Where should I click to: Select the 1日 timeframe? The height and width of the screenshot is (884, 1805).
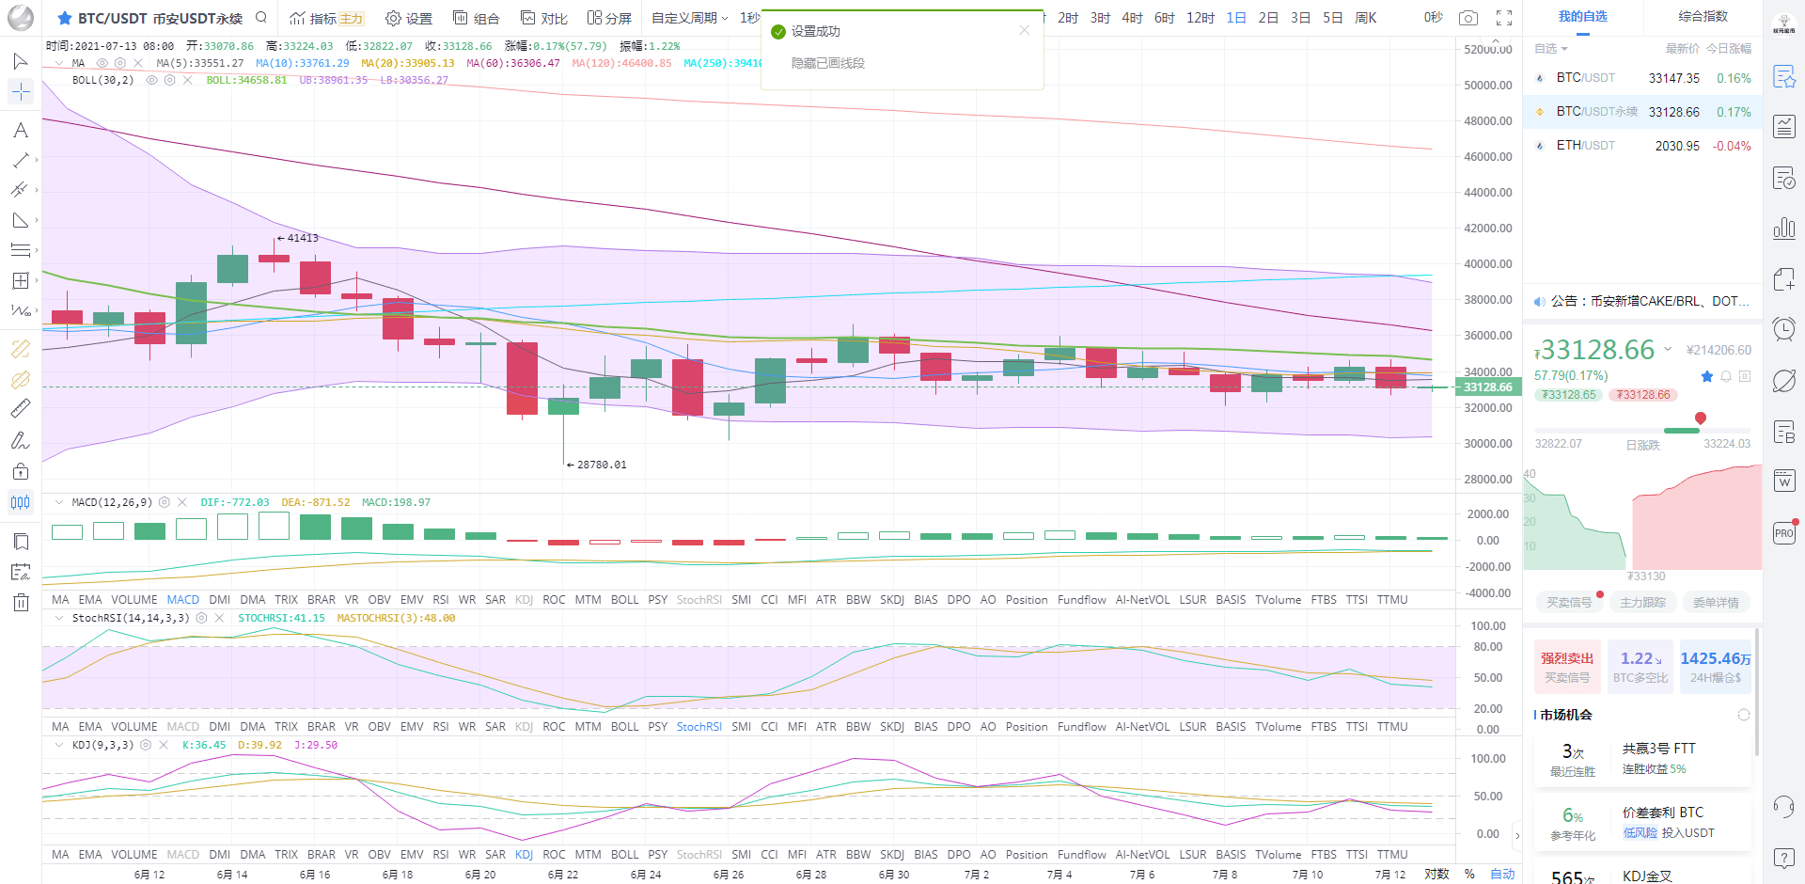pyautogui.click(x=1236, y=18)
